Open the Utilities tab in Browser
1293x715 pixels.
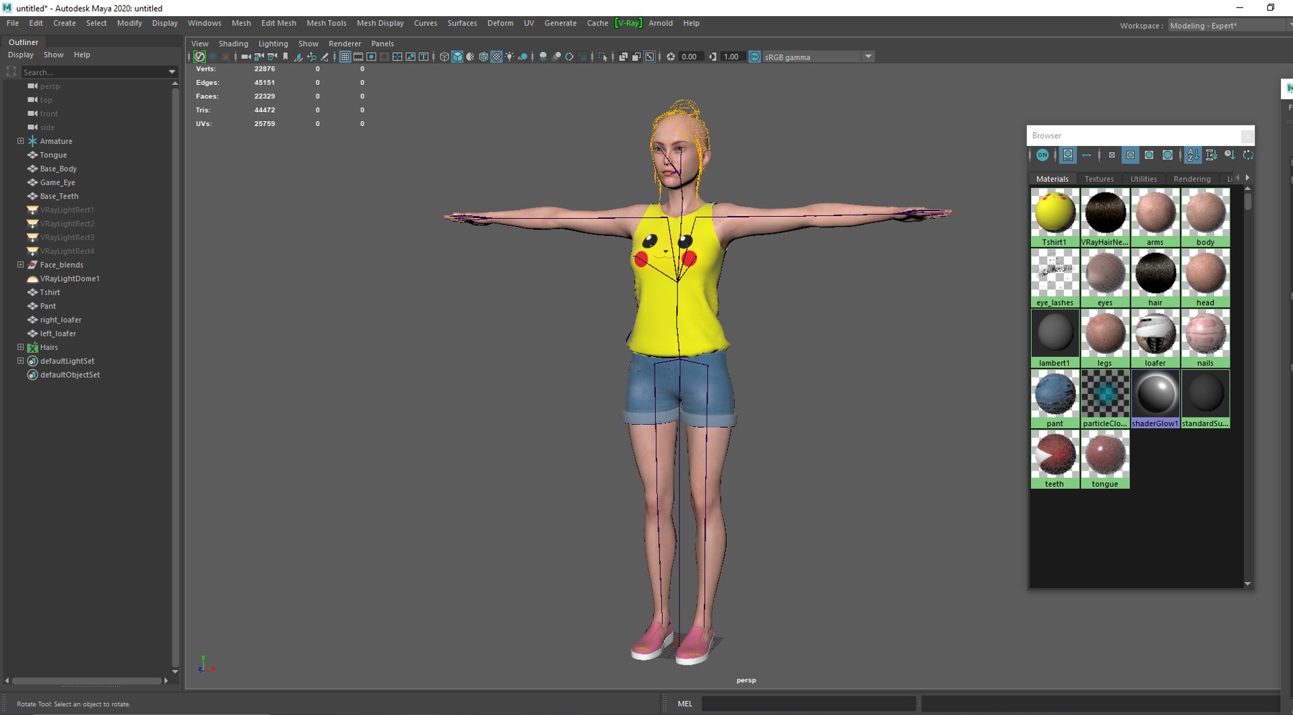1143,179
